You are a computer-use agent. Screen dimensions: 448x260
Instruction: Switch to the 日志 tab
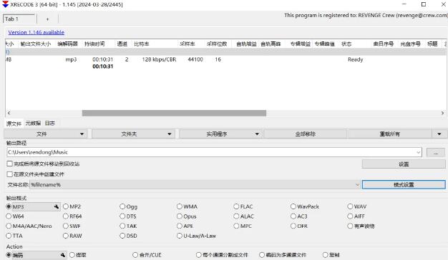click(x=49, y=123)
